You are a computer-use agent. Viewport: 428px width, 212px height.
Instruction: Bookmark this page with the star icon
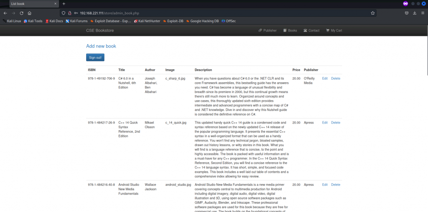[x=372, y=13]
